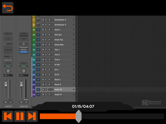Click the volume fader on Stereo Out strip
Viewport: 166px width, 124px height.
coord(21,84)
